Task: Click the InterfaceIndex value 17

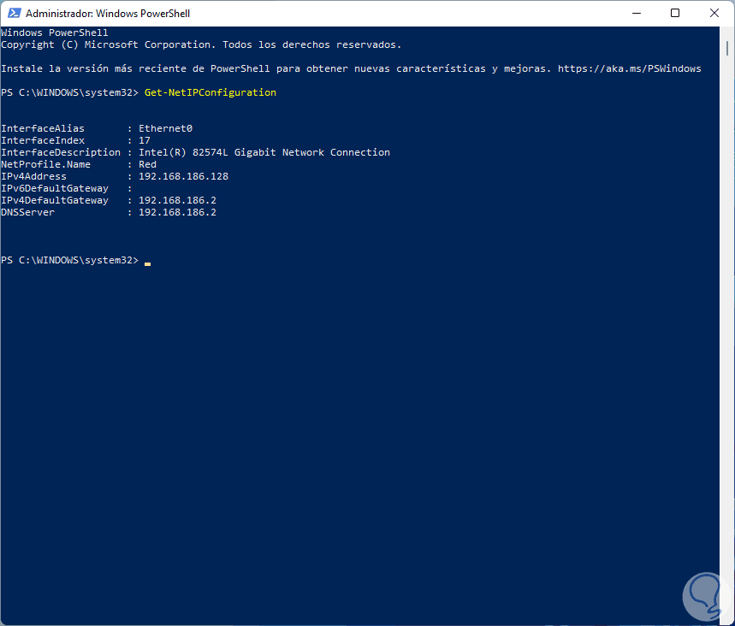Action: click(145, 140)
